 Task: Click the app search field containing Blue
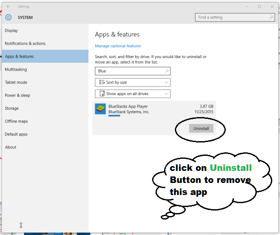[133, 71]
